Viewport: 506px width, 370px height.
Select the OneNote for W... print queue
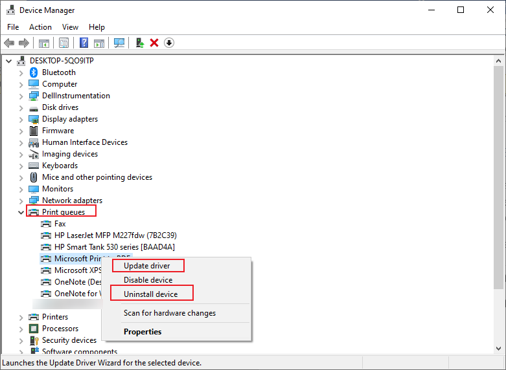coord(78,294)
